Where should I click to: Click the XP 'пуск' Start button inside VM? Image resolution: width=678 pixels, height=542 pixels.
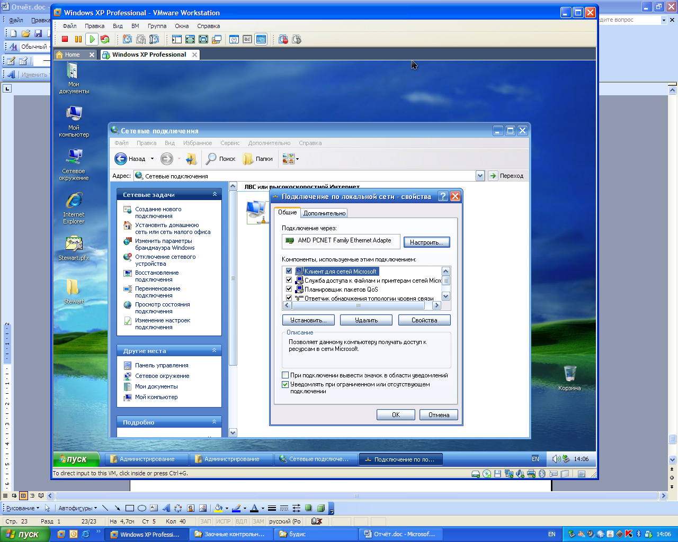click(x=76, y=459)
